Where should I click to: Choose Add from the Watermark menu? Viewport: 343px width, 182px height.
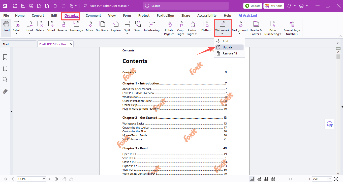pyautogui.click(x=229, y=41)
